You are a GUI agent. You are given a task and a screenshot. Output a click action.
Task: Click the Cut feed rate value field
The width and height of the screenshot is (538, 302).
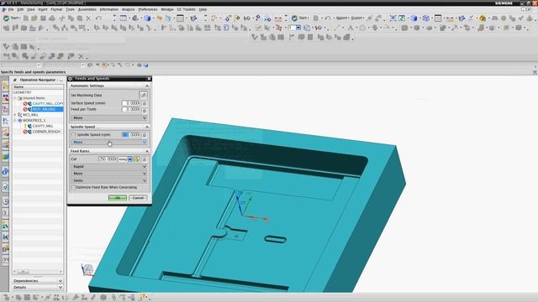(x=108, y=159)
